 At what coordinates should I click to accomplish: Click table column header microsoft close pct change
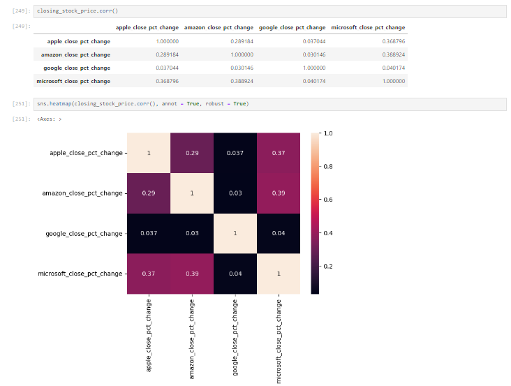(x=368, y=28)
